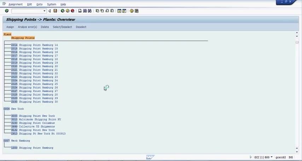Image resolution: width=302 pixels, height=161 pixels.
Task: Click the First Page icon
Action: [x=97, y=11]
